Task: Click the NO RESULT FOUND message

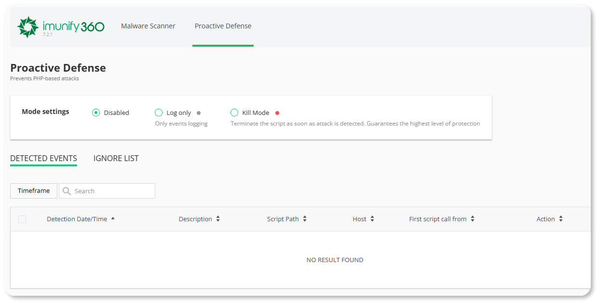Action: pyautogui.click(x=335, y=260)
